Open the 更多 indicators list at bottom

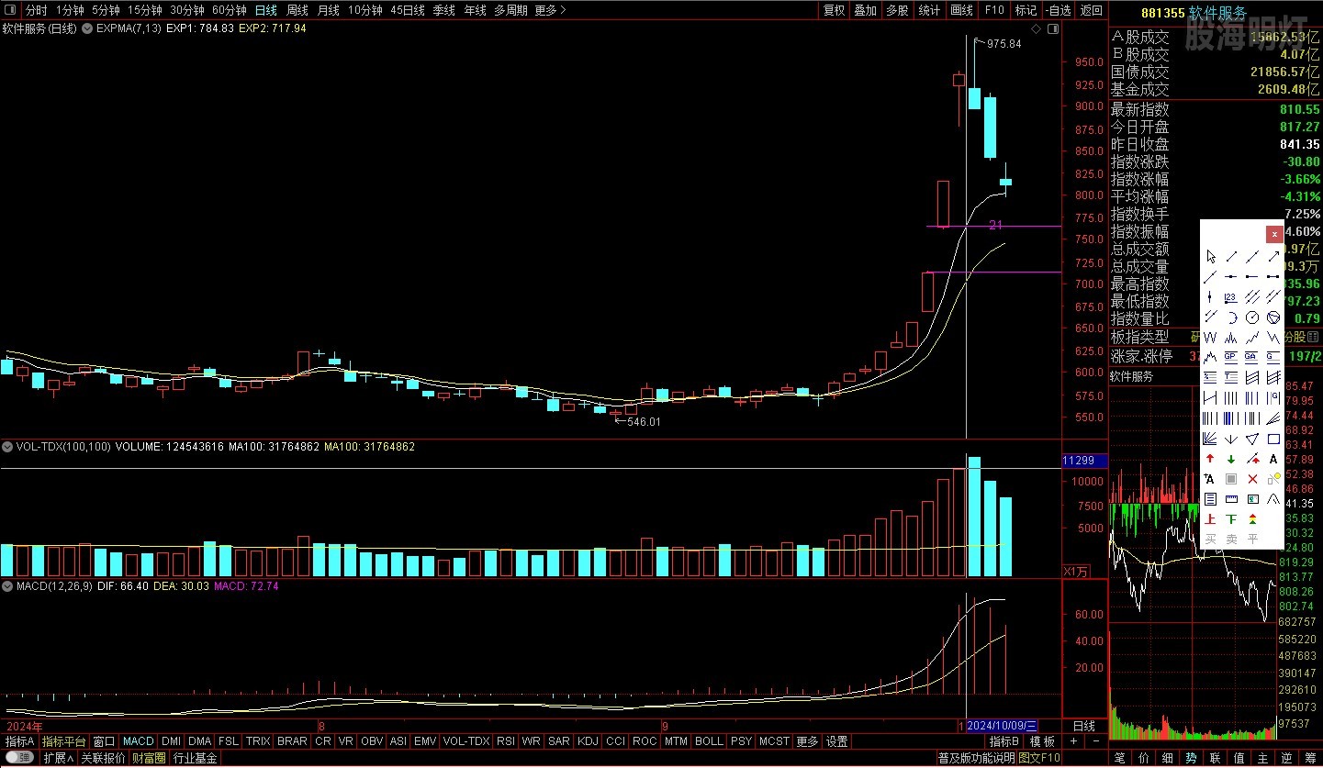pyautogui.click(x=807, y=741)
